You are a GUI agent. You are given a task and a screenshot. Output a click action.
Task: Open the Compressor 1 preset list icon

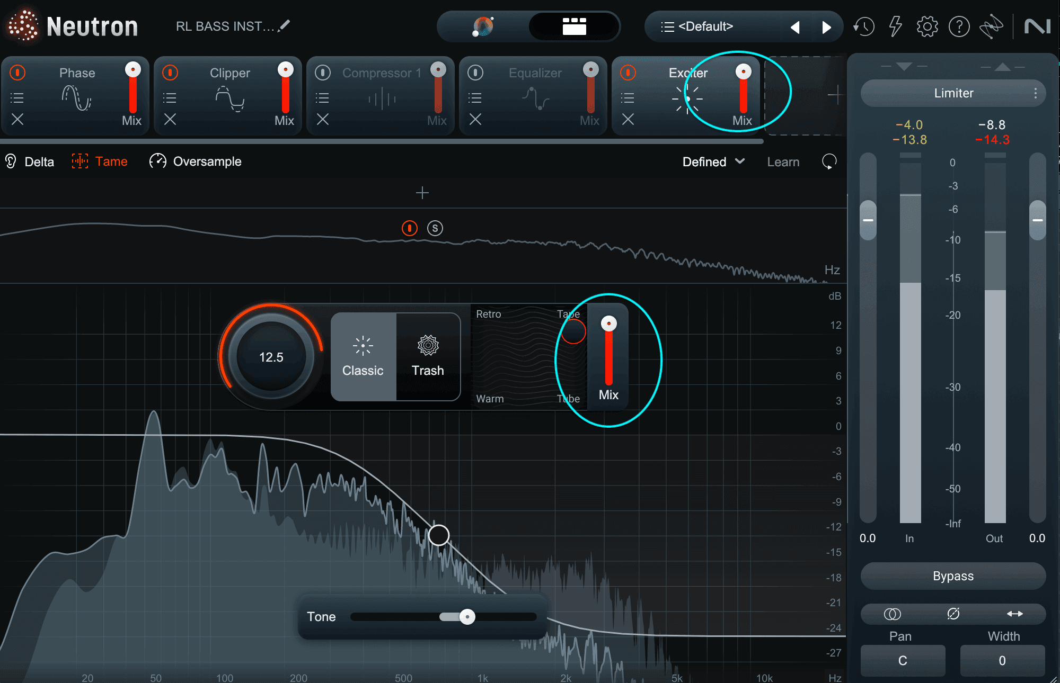click(323, 98)
